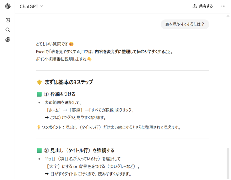The image size is (231, 180).
Task: Click the sun emoji before まずは基本の3ステップ
Action: [40, 82]
